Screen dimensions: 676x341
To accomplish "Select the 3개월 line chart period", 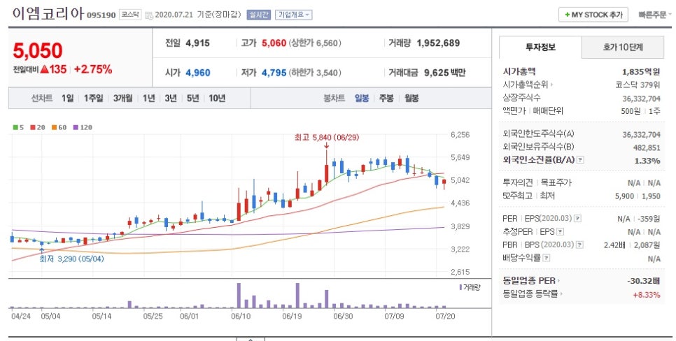I will tap(123, 98).
